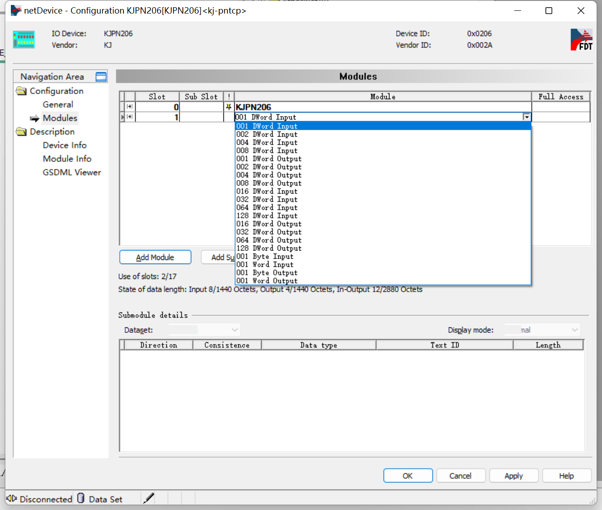Choose 016 DWord Output from list
The height and width of the screenshot is (510, 602).
(383, 224)
